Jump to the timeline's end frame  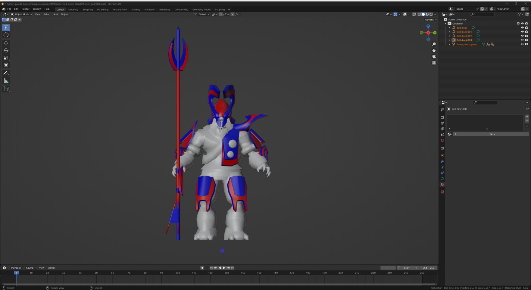tap(232, 268)
